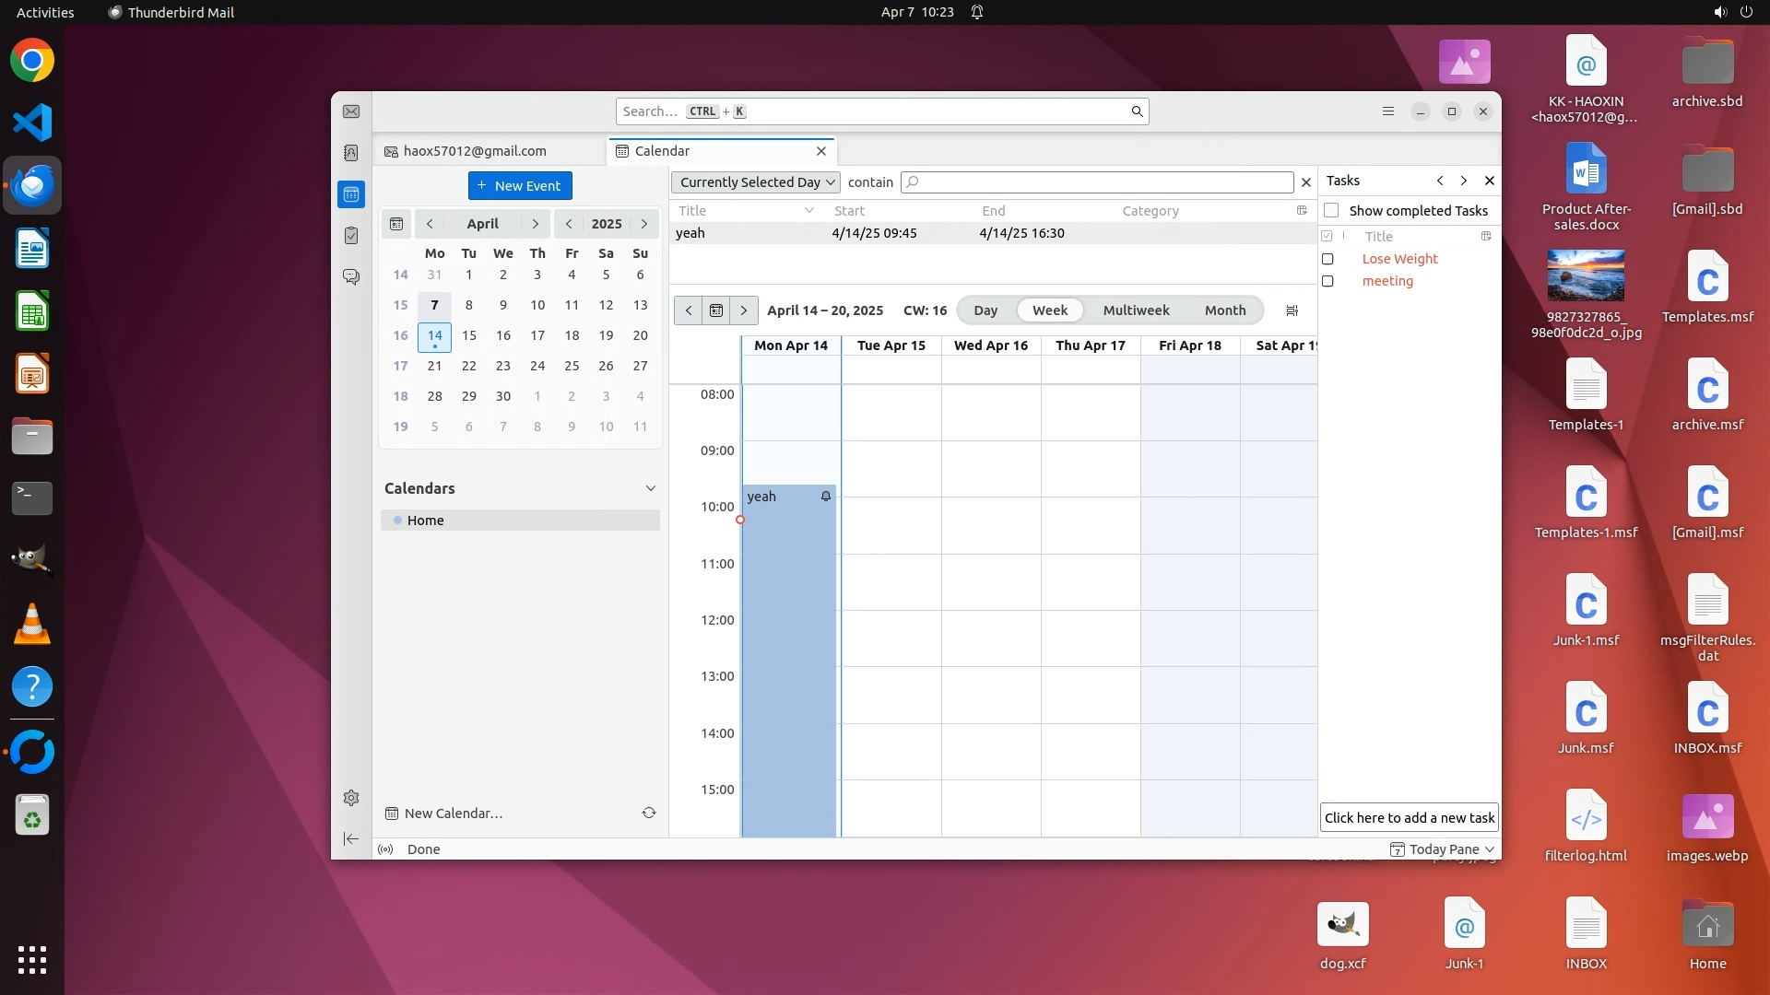Collapse the Calendars section chevron

650,488
